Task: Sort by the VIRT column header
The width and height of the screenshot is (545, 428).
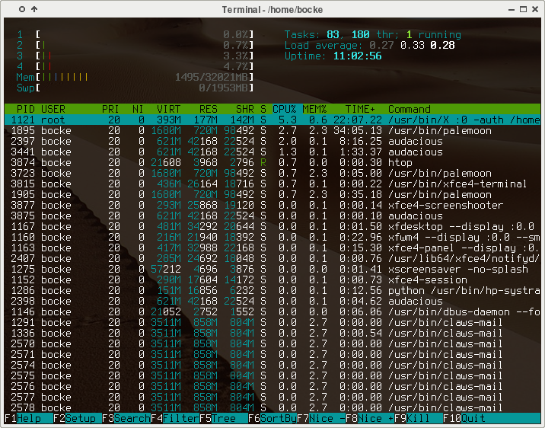Action: tap(168, 109)
